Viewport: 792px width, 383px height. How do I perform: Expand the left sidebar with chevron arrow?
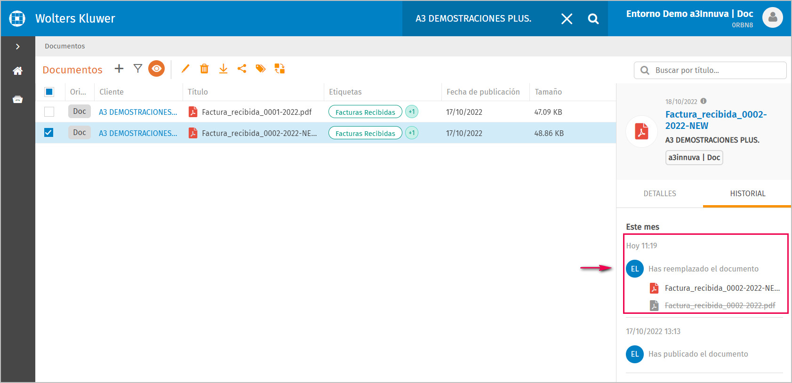[18, 47]
